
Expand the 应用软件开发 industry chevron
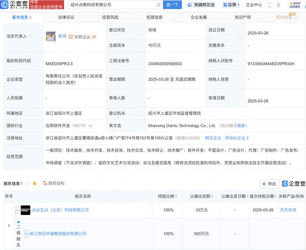pyautogui.click(x=90, y=126)
